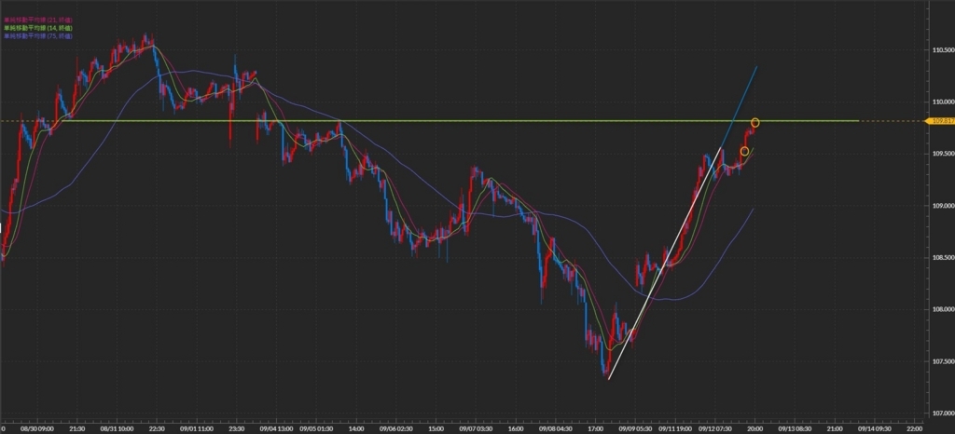Click the 08/31 10:00 time axis label

click(117, 428)
